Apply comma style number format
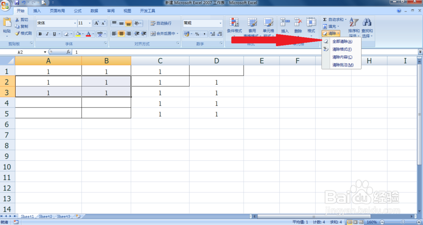423x225 pixels. point(204,34)
